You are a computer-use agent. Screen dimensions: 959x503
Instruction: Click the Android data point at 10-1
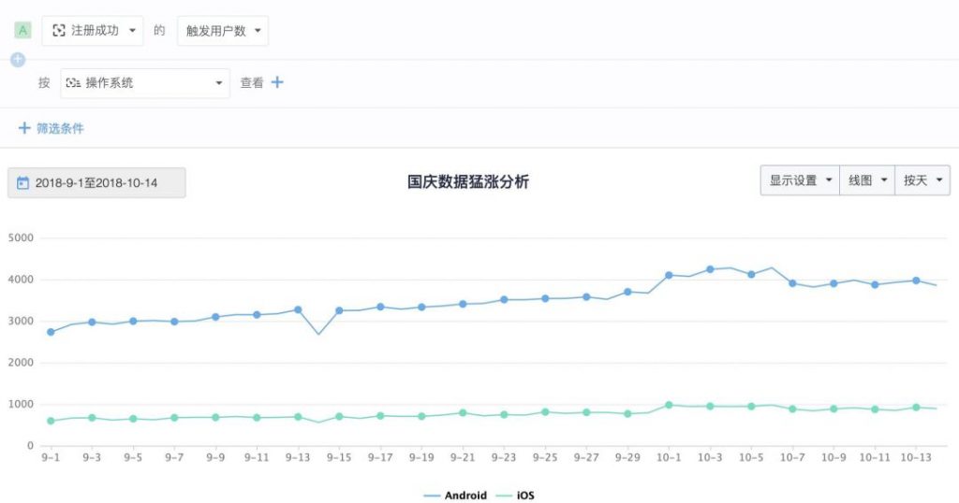click(x=669, y=275)
